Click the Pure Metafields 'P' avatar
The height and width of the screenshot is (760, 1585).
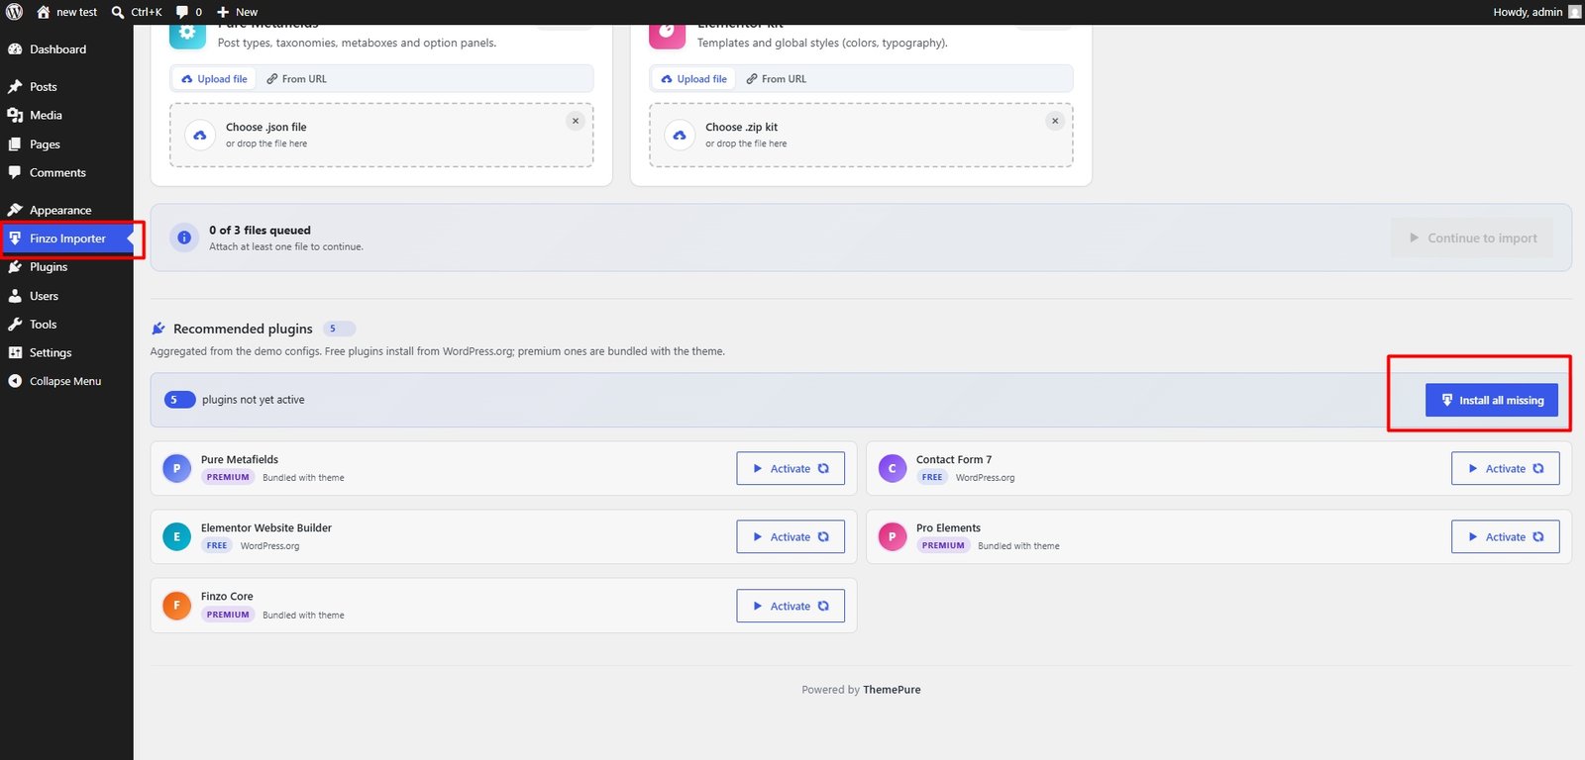(x=176, y=468)
